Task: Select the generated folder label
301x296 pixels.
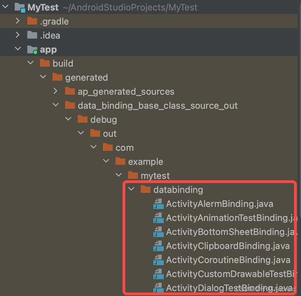Action: click(x=86, y=78)
